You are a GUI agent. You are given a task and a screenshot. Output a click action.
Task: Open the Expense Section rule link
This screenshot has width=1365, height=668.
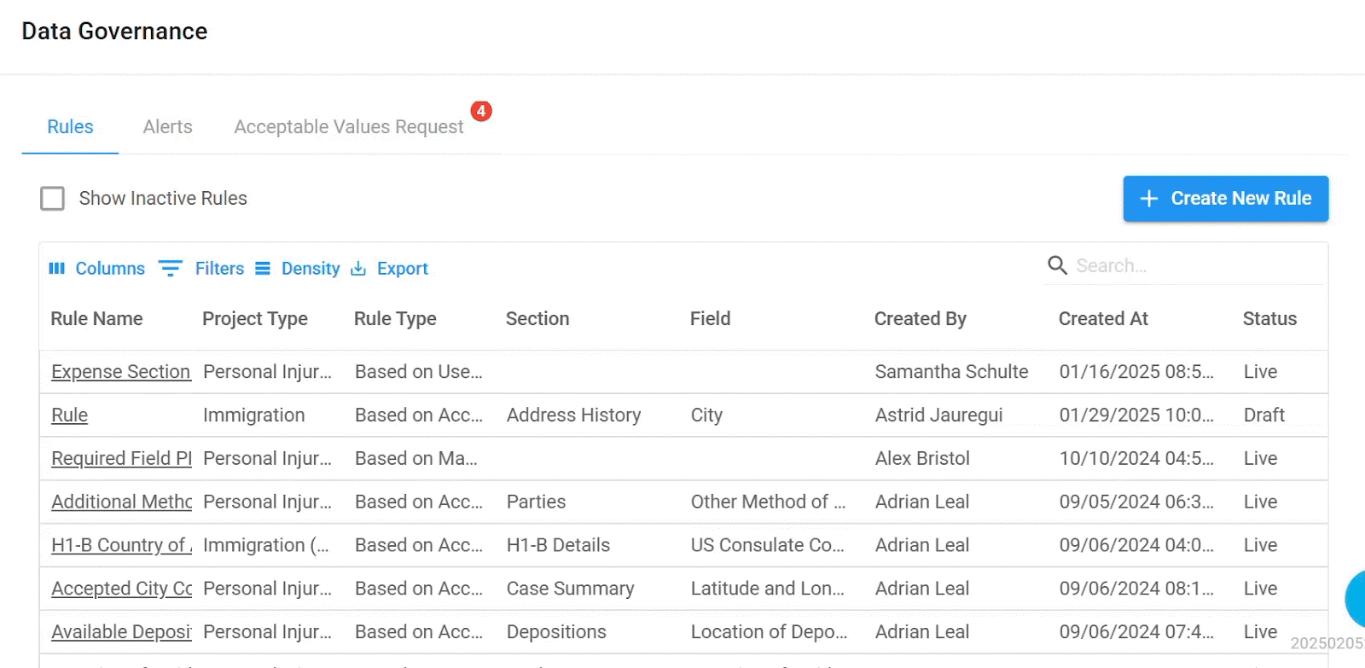pyautogui.click(x=121, y=372)
